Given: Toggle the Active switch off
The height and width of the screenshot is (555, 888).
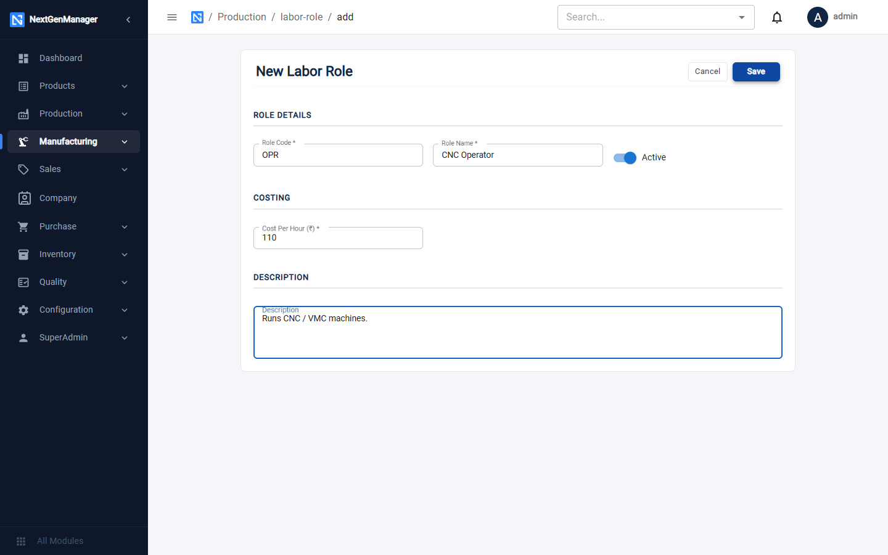Looking at the screenshot, I should [625, 158].
